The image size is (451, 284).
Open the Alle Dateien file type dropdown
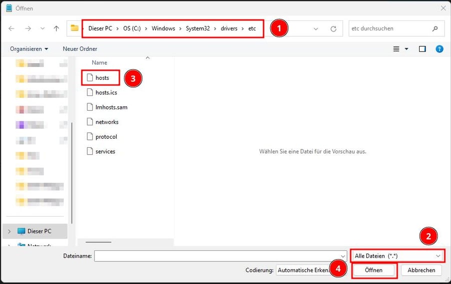pyautogui.click(x=398, y=256)
